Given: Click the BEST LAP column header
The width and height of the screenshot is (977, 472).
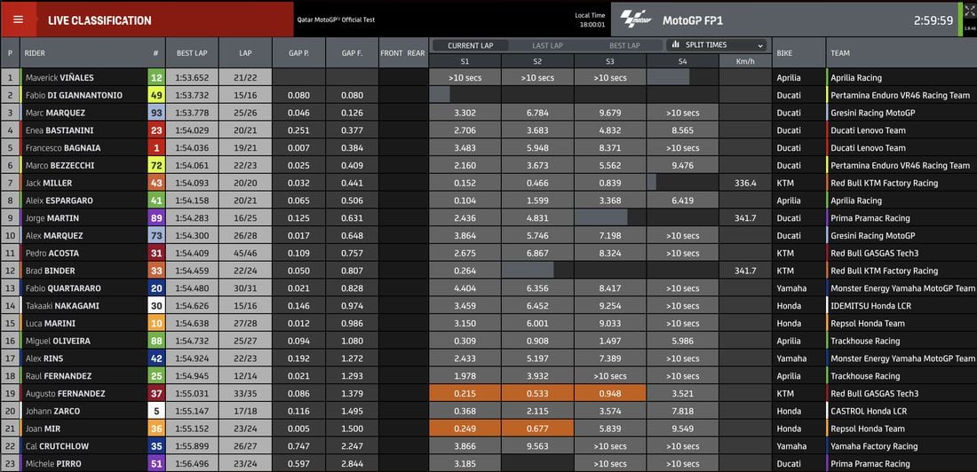Looking at the screenshot, I should click(192, 53).
